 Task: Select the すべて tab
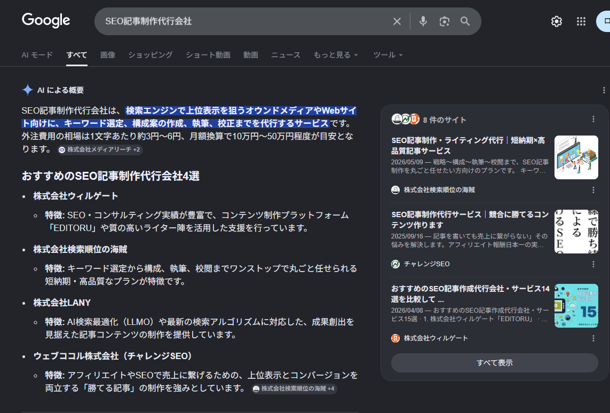77,55
